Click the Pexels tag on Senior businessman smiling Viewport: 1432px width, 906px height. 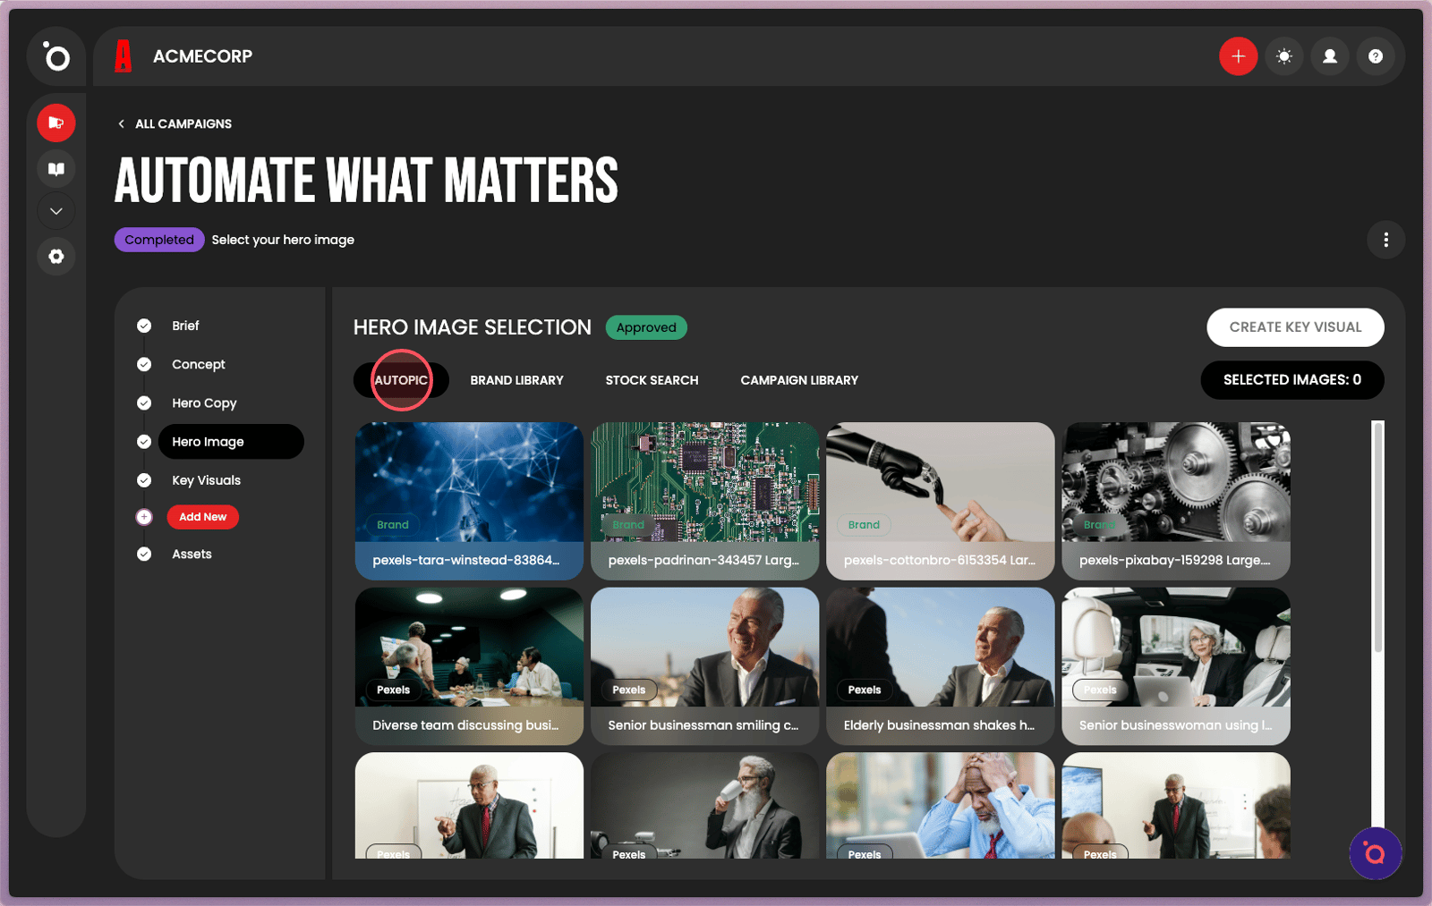(x=629, y=690)
